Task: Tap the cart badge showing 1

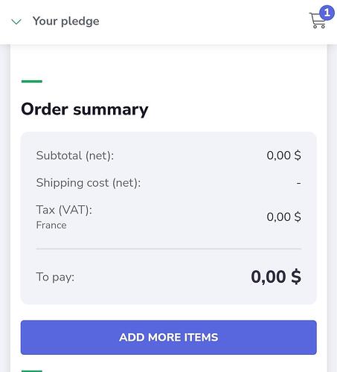Action: click(327, 13)
